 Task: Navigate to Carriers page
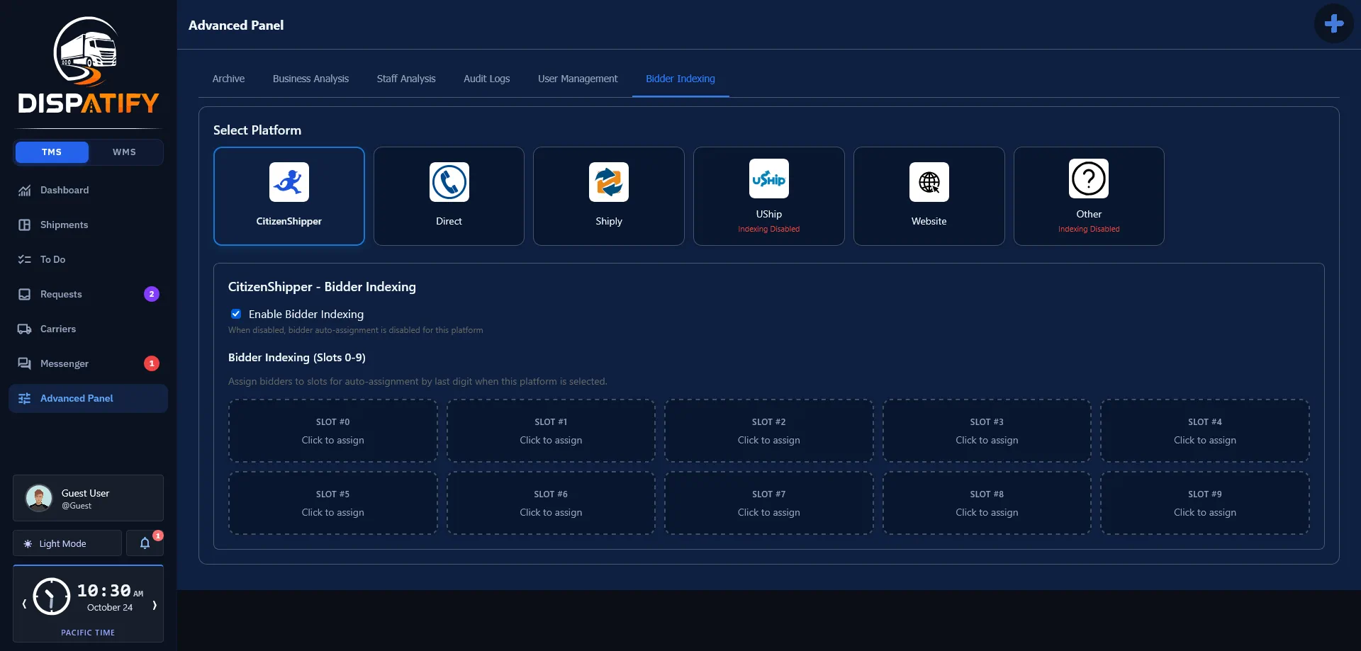coord(88,329)
